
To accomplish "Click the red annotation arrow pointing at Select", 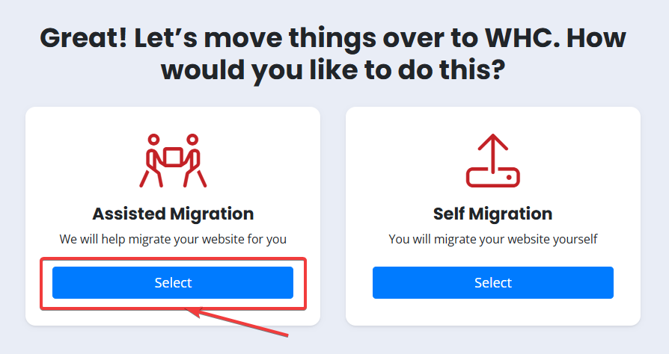I will [x=238, y=323].
